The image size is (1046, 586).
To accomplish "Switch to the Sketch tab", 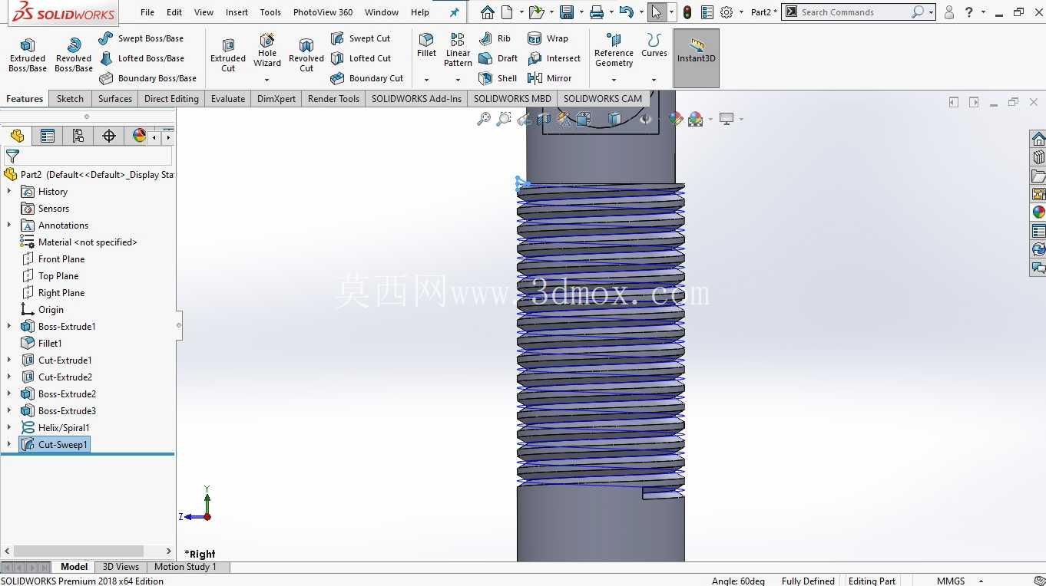I will (x=70, y=98).
